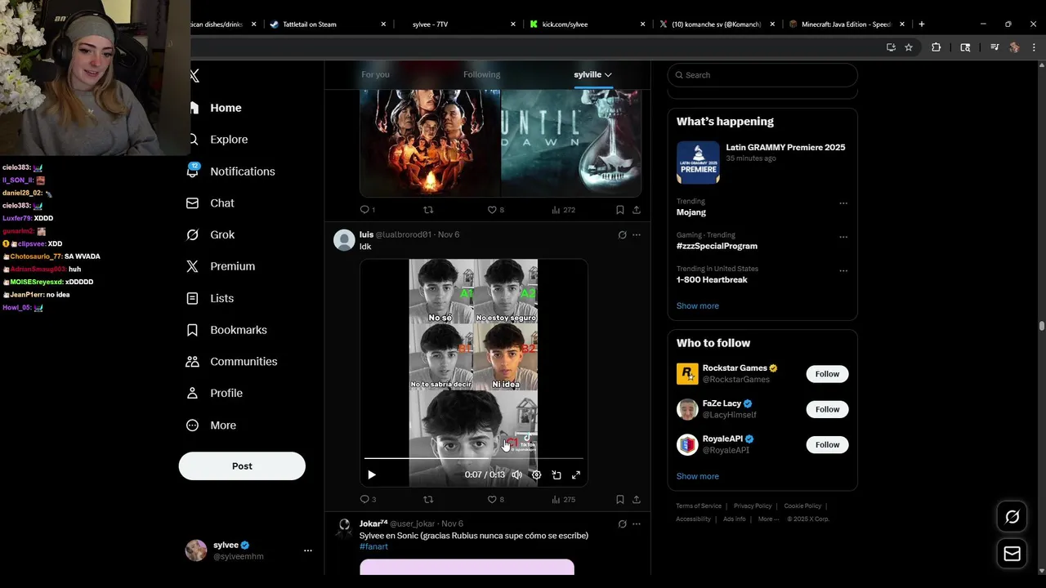Image resolution: width=1046 pixels, height=588 pixels.
Task: Toggle picture-in-picture on the video
Action: point(557,474)
